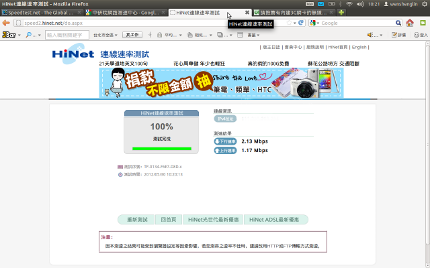Image resolution: width=430 pixels, height=268 pixels.
Task: Click the Google search magnifier icon
Action: pyautogui.click(x=398, y=23)
